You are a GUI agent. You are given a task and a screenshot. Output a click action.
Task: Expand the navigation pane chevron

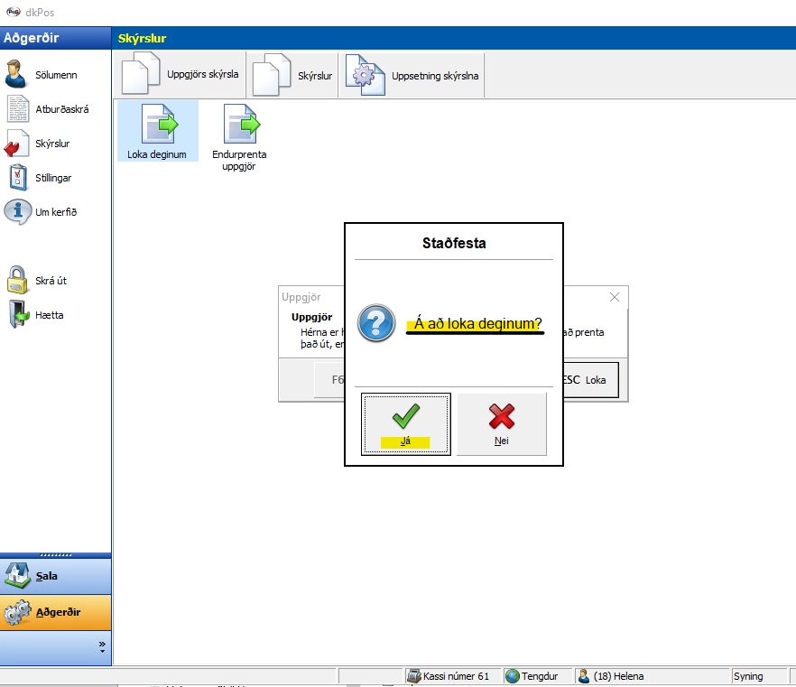(102, 647)
